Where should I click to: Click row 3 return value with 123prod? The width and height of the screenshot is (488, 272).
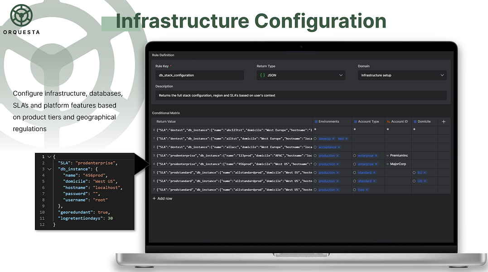coord(234,155)
